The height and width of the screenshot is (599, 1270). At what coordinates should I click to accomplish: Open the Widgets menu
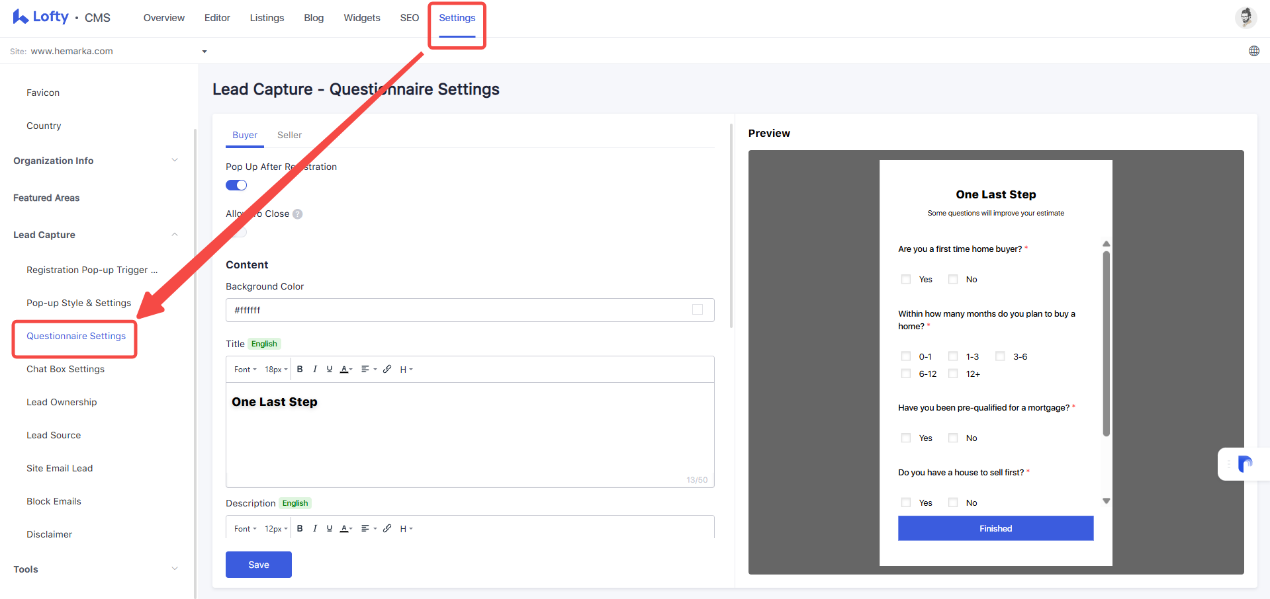(362, 18)
